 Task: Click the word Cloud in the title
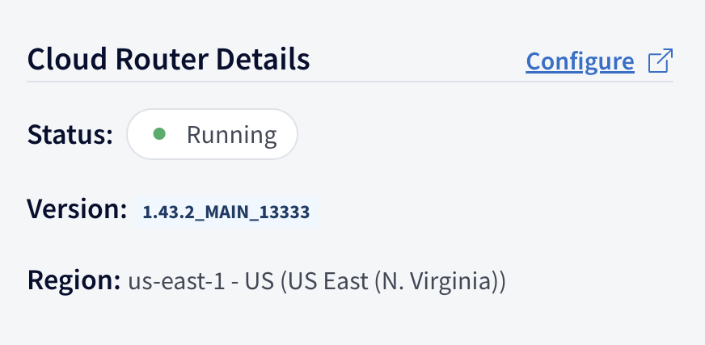coord(67,59)
